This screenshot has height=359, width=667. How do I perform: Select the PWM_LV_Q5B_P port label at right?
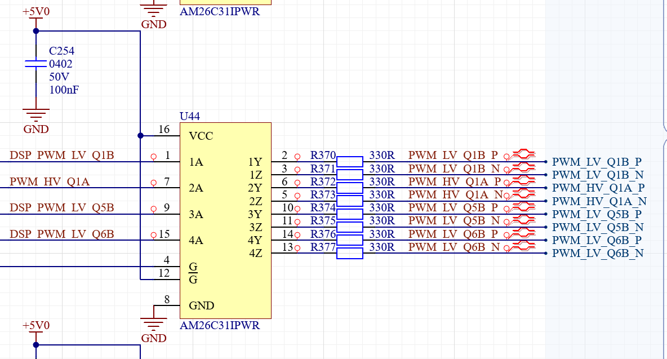597,214
